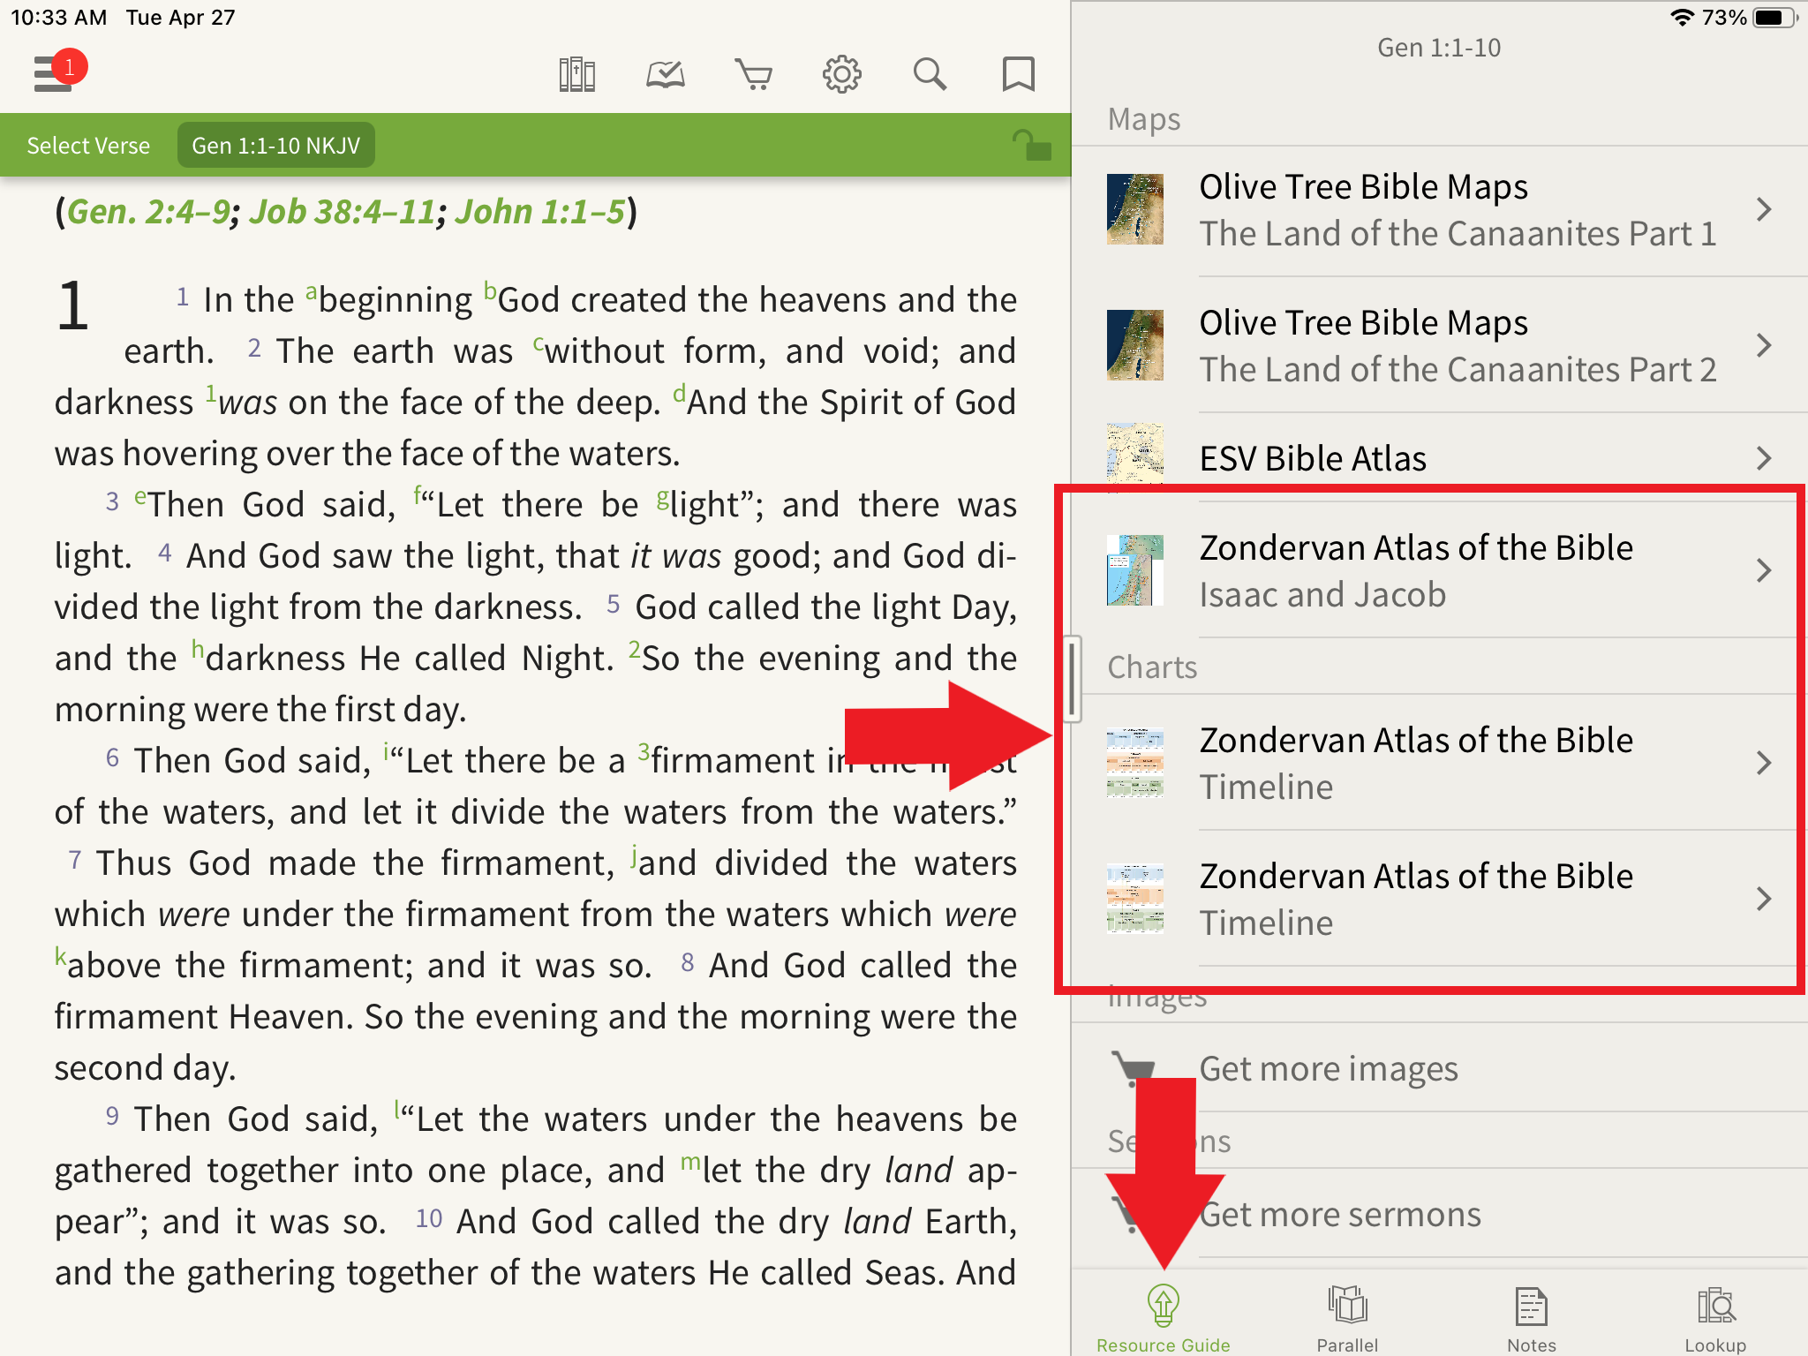This screenshot has height=1356, width=1808.
Task: Open the Gen 1:1-10 NKJV selector
Action: click(x=276, y=146)
